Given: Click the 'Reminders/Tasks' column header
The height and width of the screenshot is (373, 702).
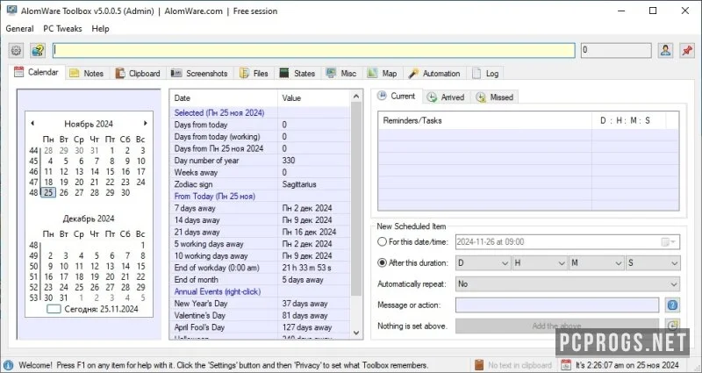Looking at the screenshot, I should [485, 120].
